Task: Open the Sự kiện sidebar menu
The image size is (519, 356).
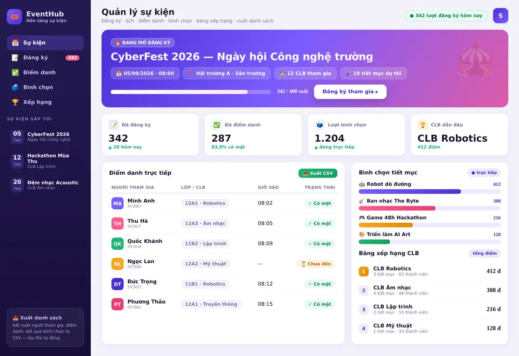Action: coord(45,43)
